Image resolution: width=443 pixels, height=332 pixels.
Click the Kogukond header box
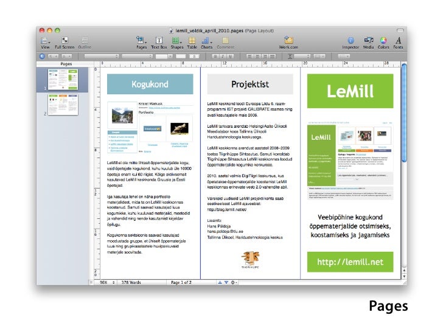point(150,84)
